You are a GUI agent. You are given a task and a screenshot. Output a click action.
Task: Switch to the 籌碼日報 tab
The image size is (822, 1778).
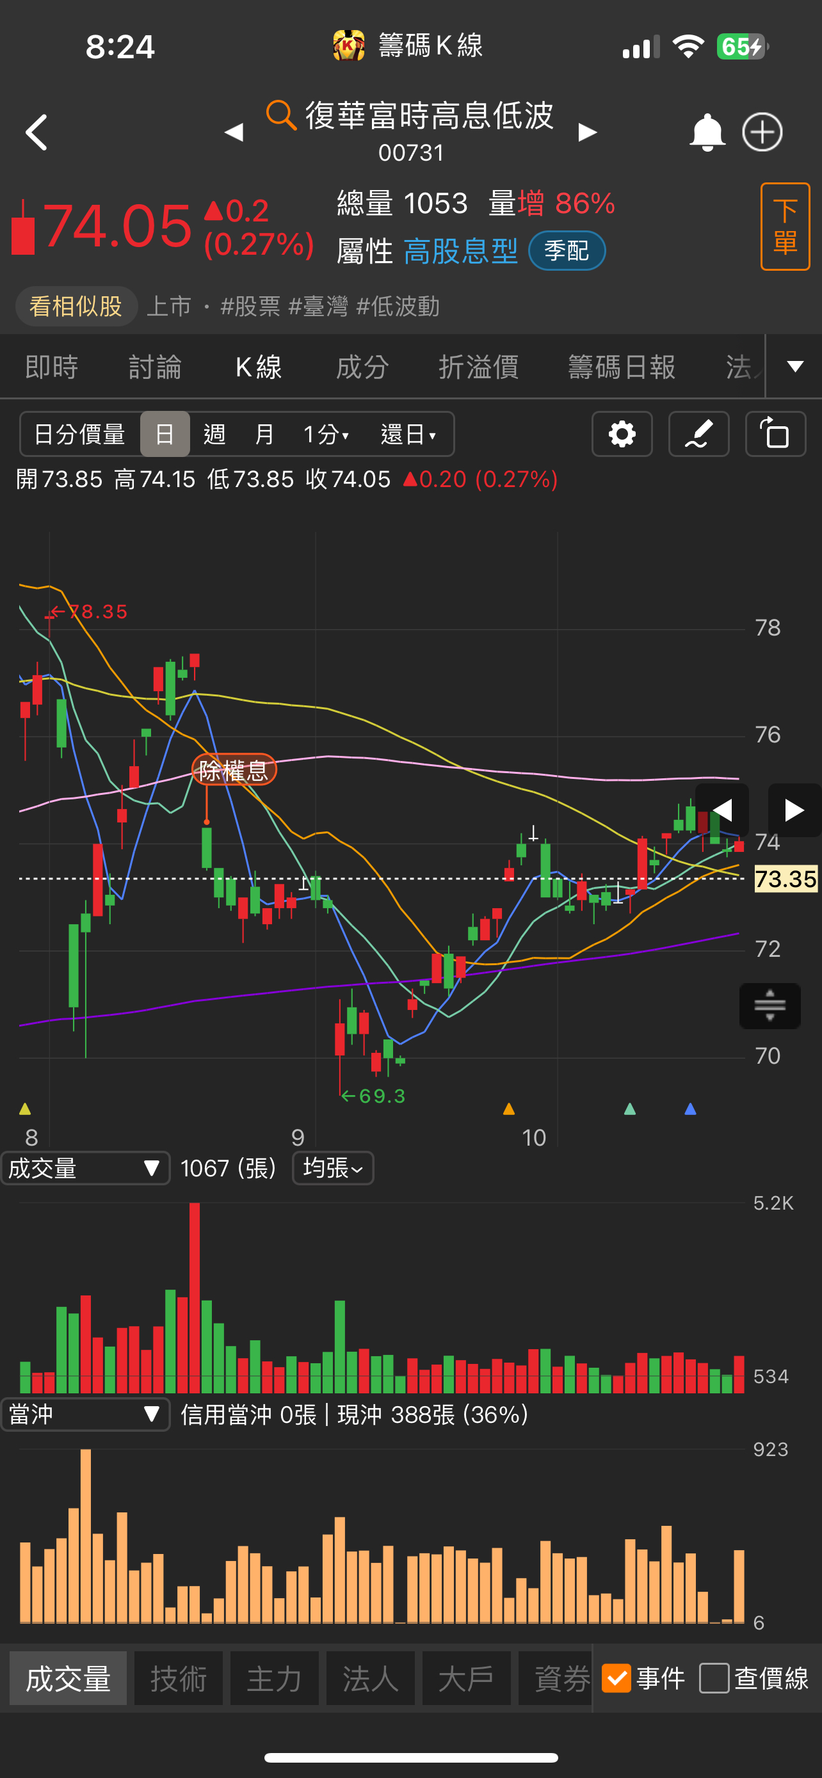(621, 367)
